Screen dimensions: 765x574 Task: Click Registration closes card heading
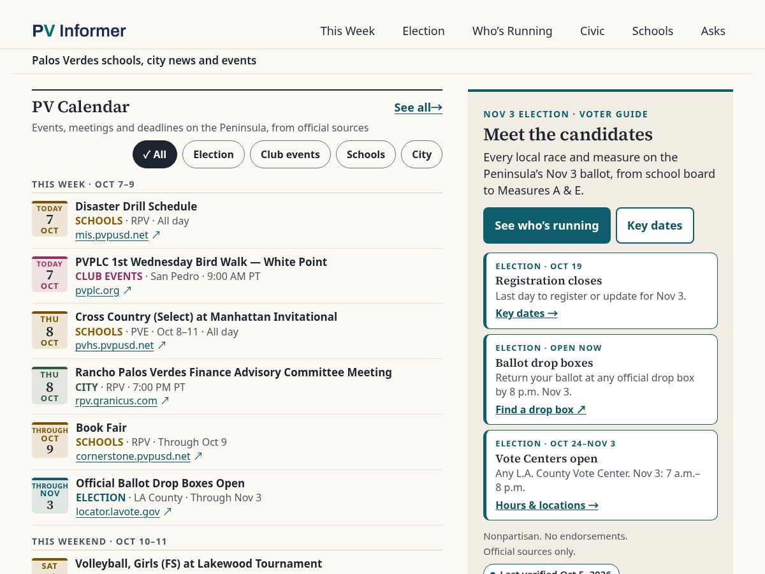point(549,281)
